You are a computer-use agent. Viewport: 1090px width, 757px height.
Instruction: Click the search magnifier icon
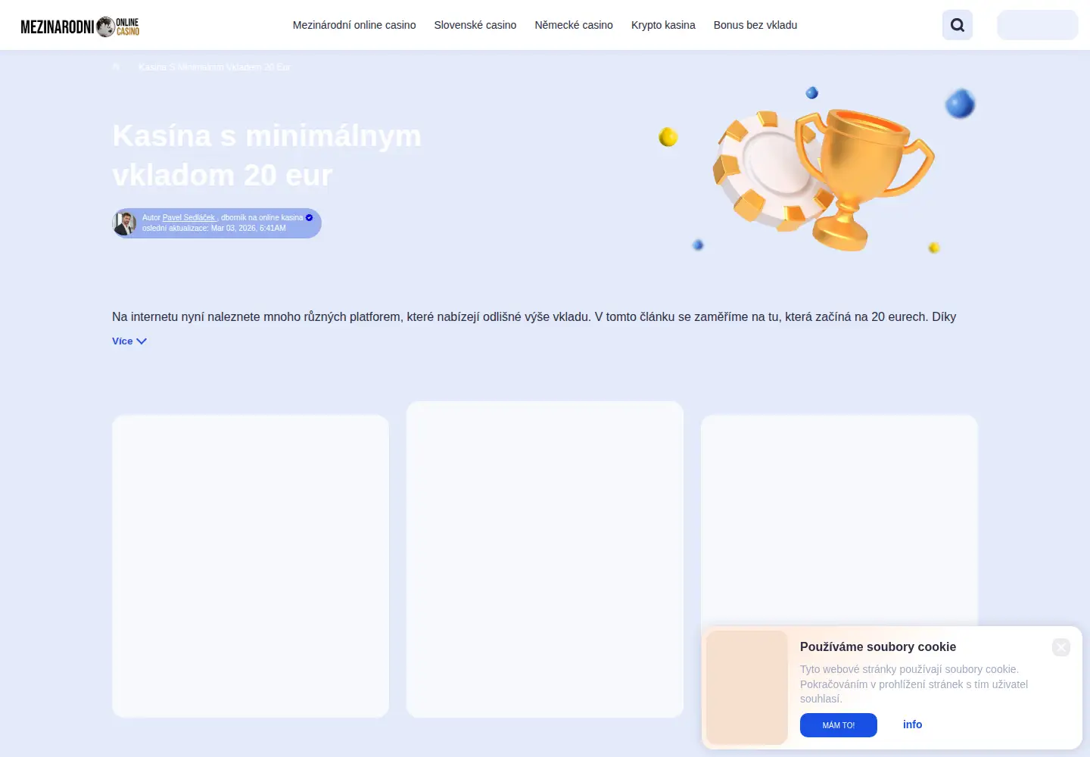click(x=957, y=25)
